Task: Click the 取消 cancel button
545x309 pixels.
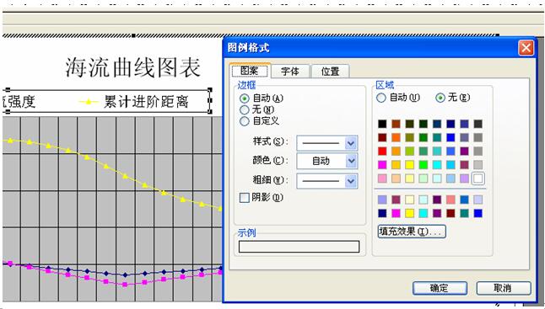Action: pyautogui.click(x=504, y=288)
